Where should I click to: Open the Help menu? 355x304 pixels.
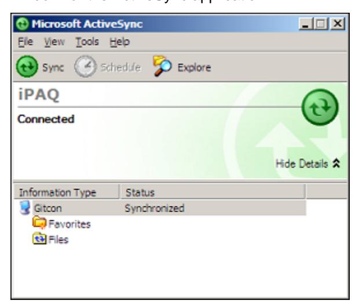(x=119, y=42)
